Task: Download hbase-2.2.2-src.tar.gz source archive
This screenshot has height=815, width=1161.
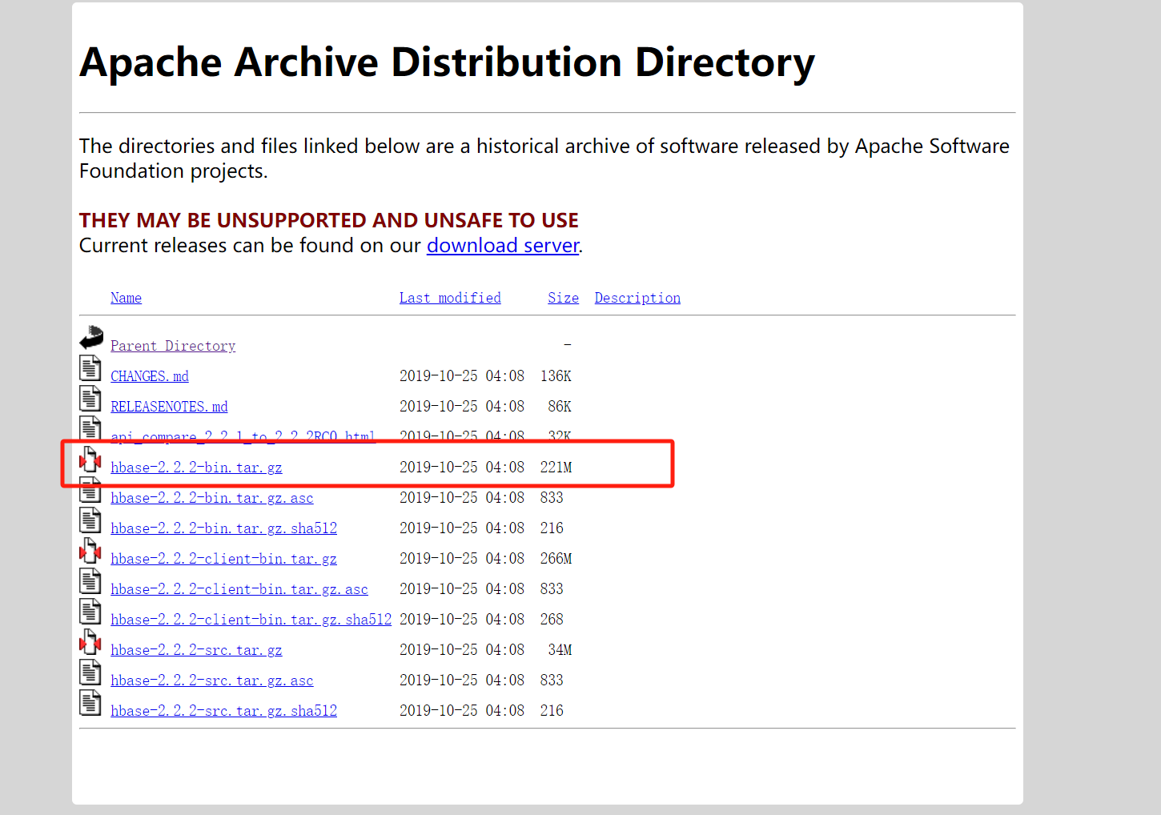Action: pos(196,650)
